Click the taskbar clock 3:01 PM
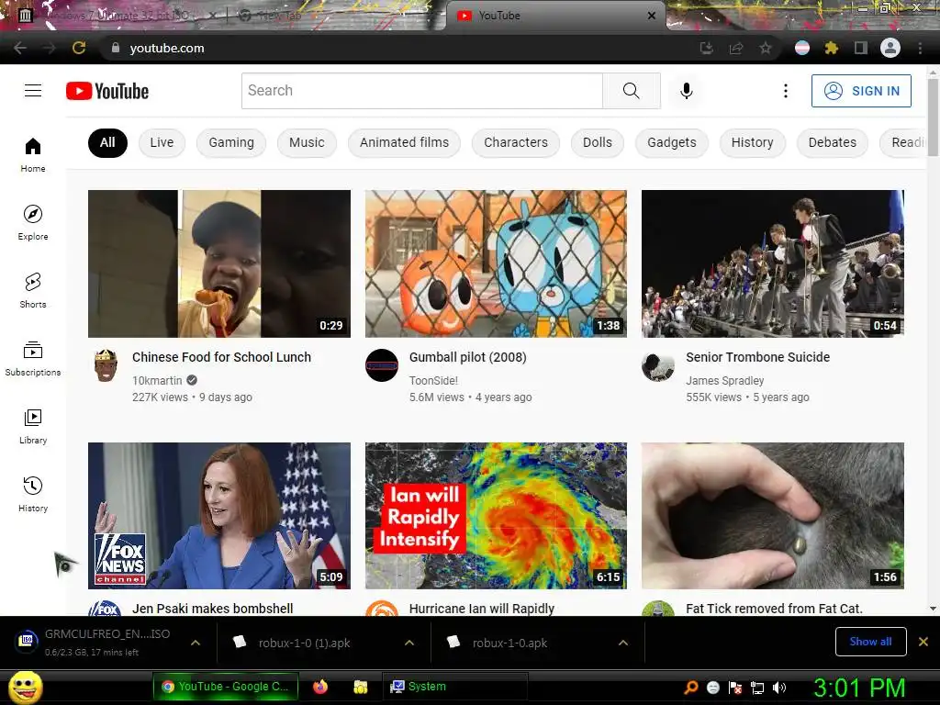 coord(859,688)
